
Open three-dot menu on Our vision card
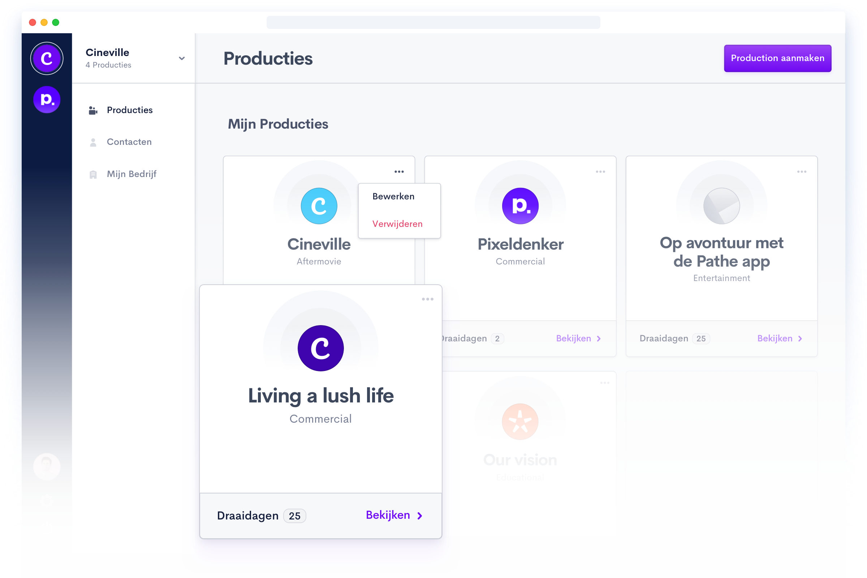pos(605,383)
